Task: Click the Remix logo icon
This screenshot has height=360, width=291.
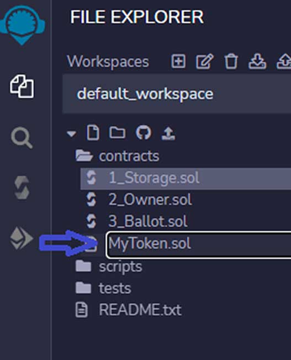Action: tap(22, 25)
